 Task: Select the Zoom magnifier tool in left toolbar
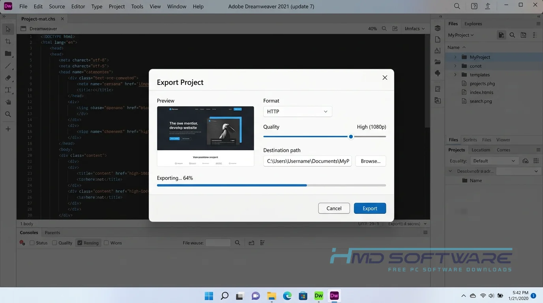click(8, 114)
